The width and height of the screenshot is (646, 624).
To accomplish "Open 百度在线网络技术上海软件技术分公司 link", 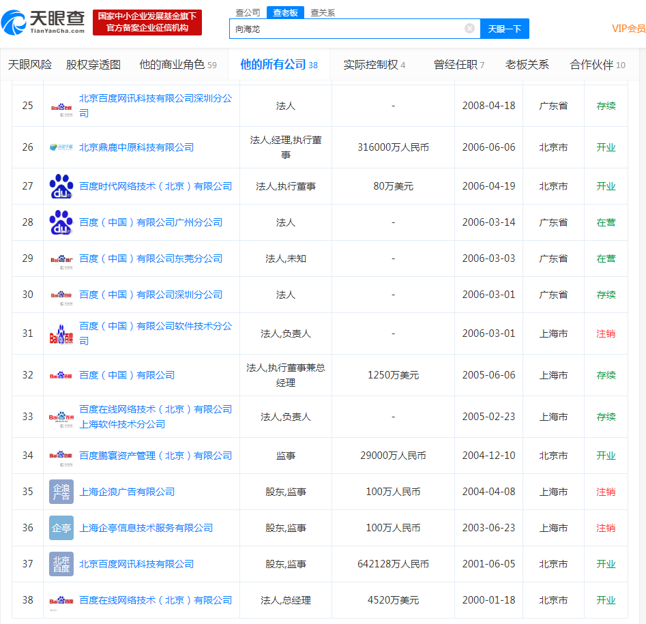I will [156, 417].
